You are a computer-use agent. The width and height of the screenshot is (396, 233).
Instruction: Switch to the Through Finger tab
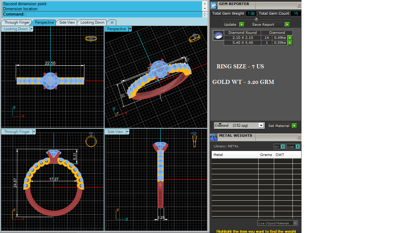[17, 22]
